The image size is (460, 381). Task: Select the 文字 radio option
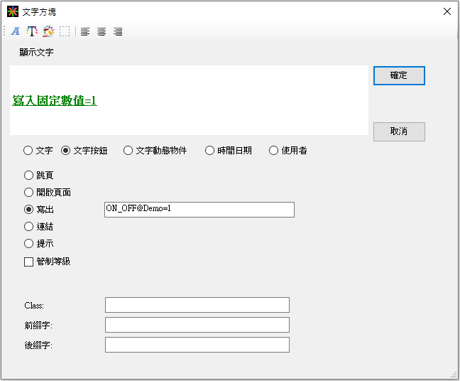coord(28,151)
